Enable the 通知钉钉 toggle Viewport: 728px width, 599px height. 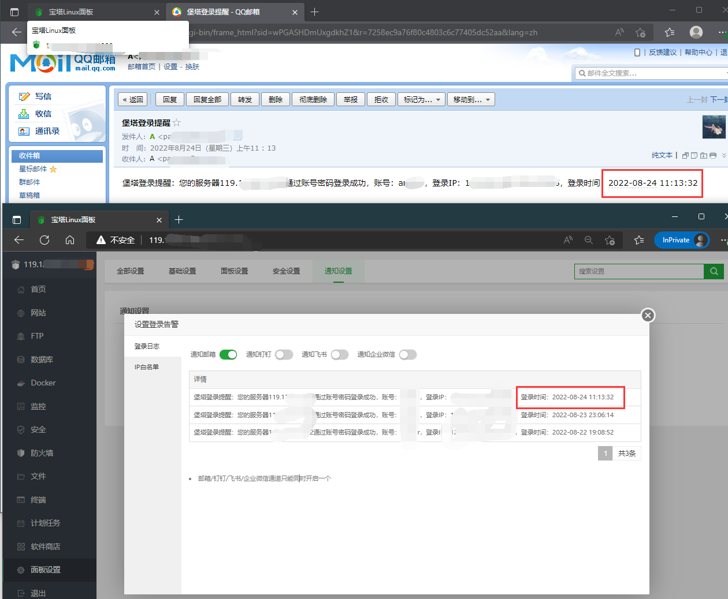pos(284,354)
